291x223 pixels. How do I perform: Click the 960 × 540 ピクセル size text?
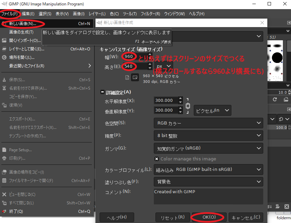point(161,76)
